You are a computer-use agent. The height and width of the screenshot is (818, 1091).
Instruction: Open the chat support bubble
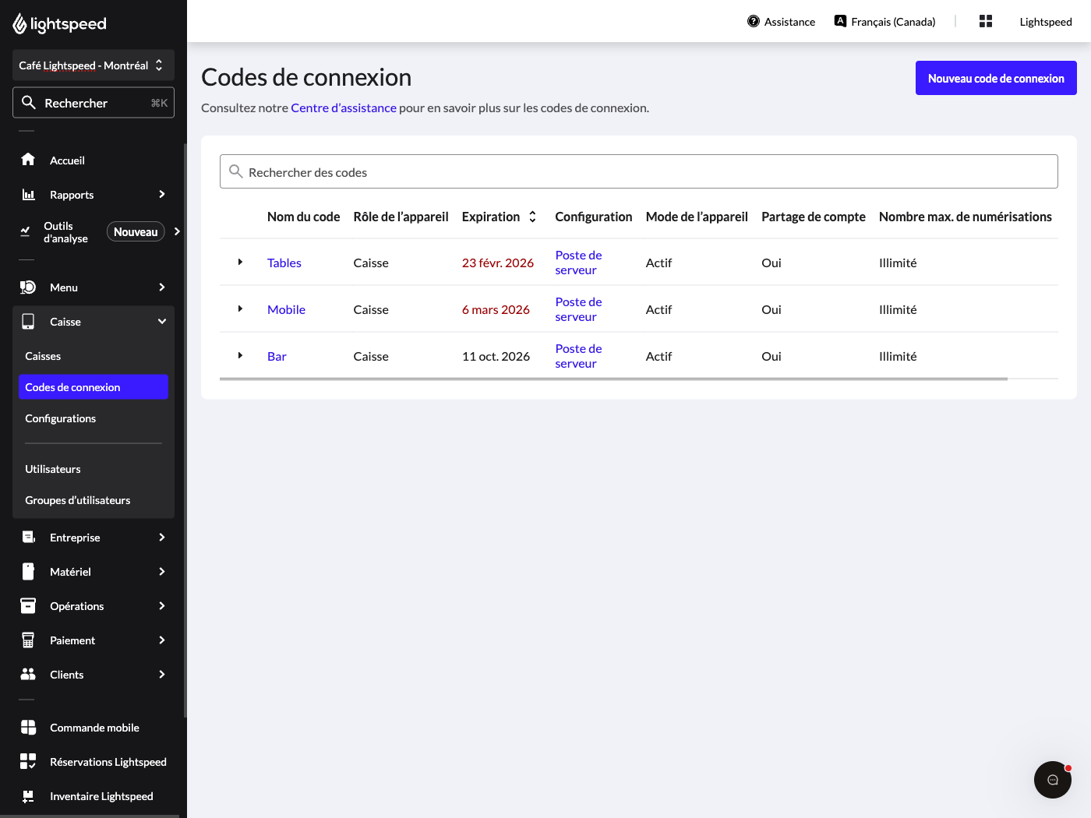[x=1053, y=780]
